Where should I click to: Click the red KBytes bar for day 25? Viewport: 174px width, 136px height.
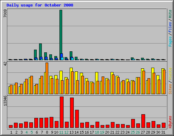click(x=133, y=123)
